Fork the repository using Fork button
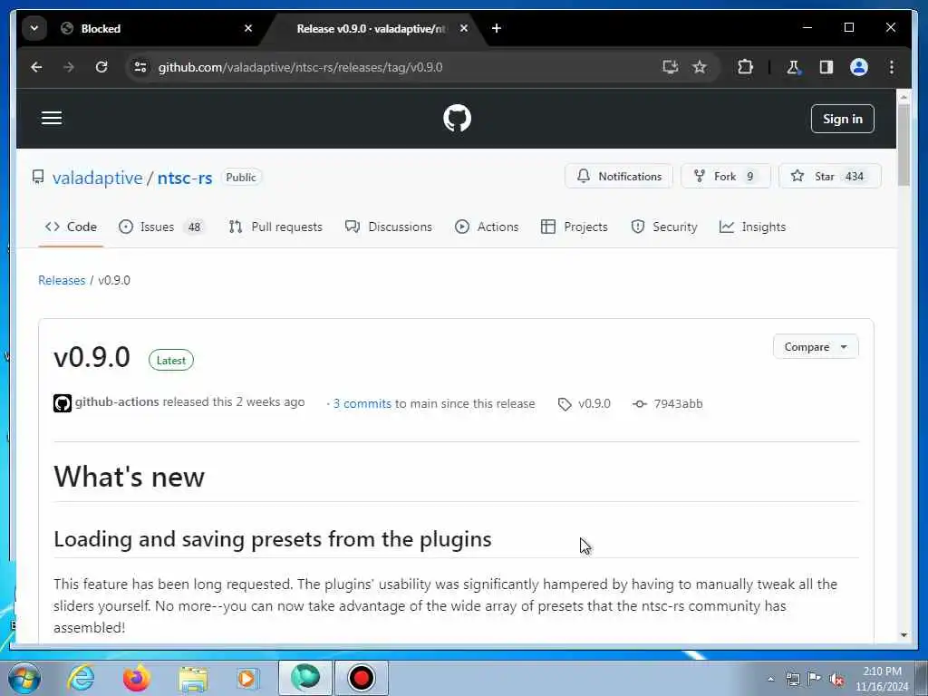Screen dimensions: 928x696 click(726, 177)
